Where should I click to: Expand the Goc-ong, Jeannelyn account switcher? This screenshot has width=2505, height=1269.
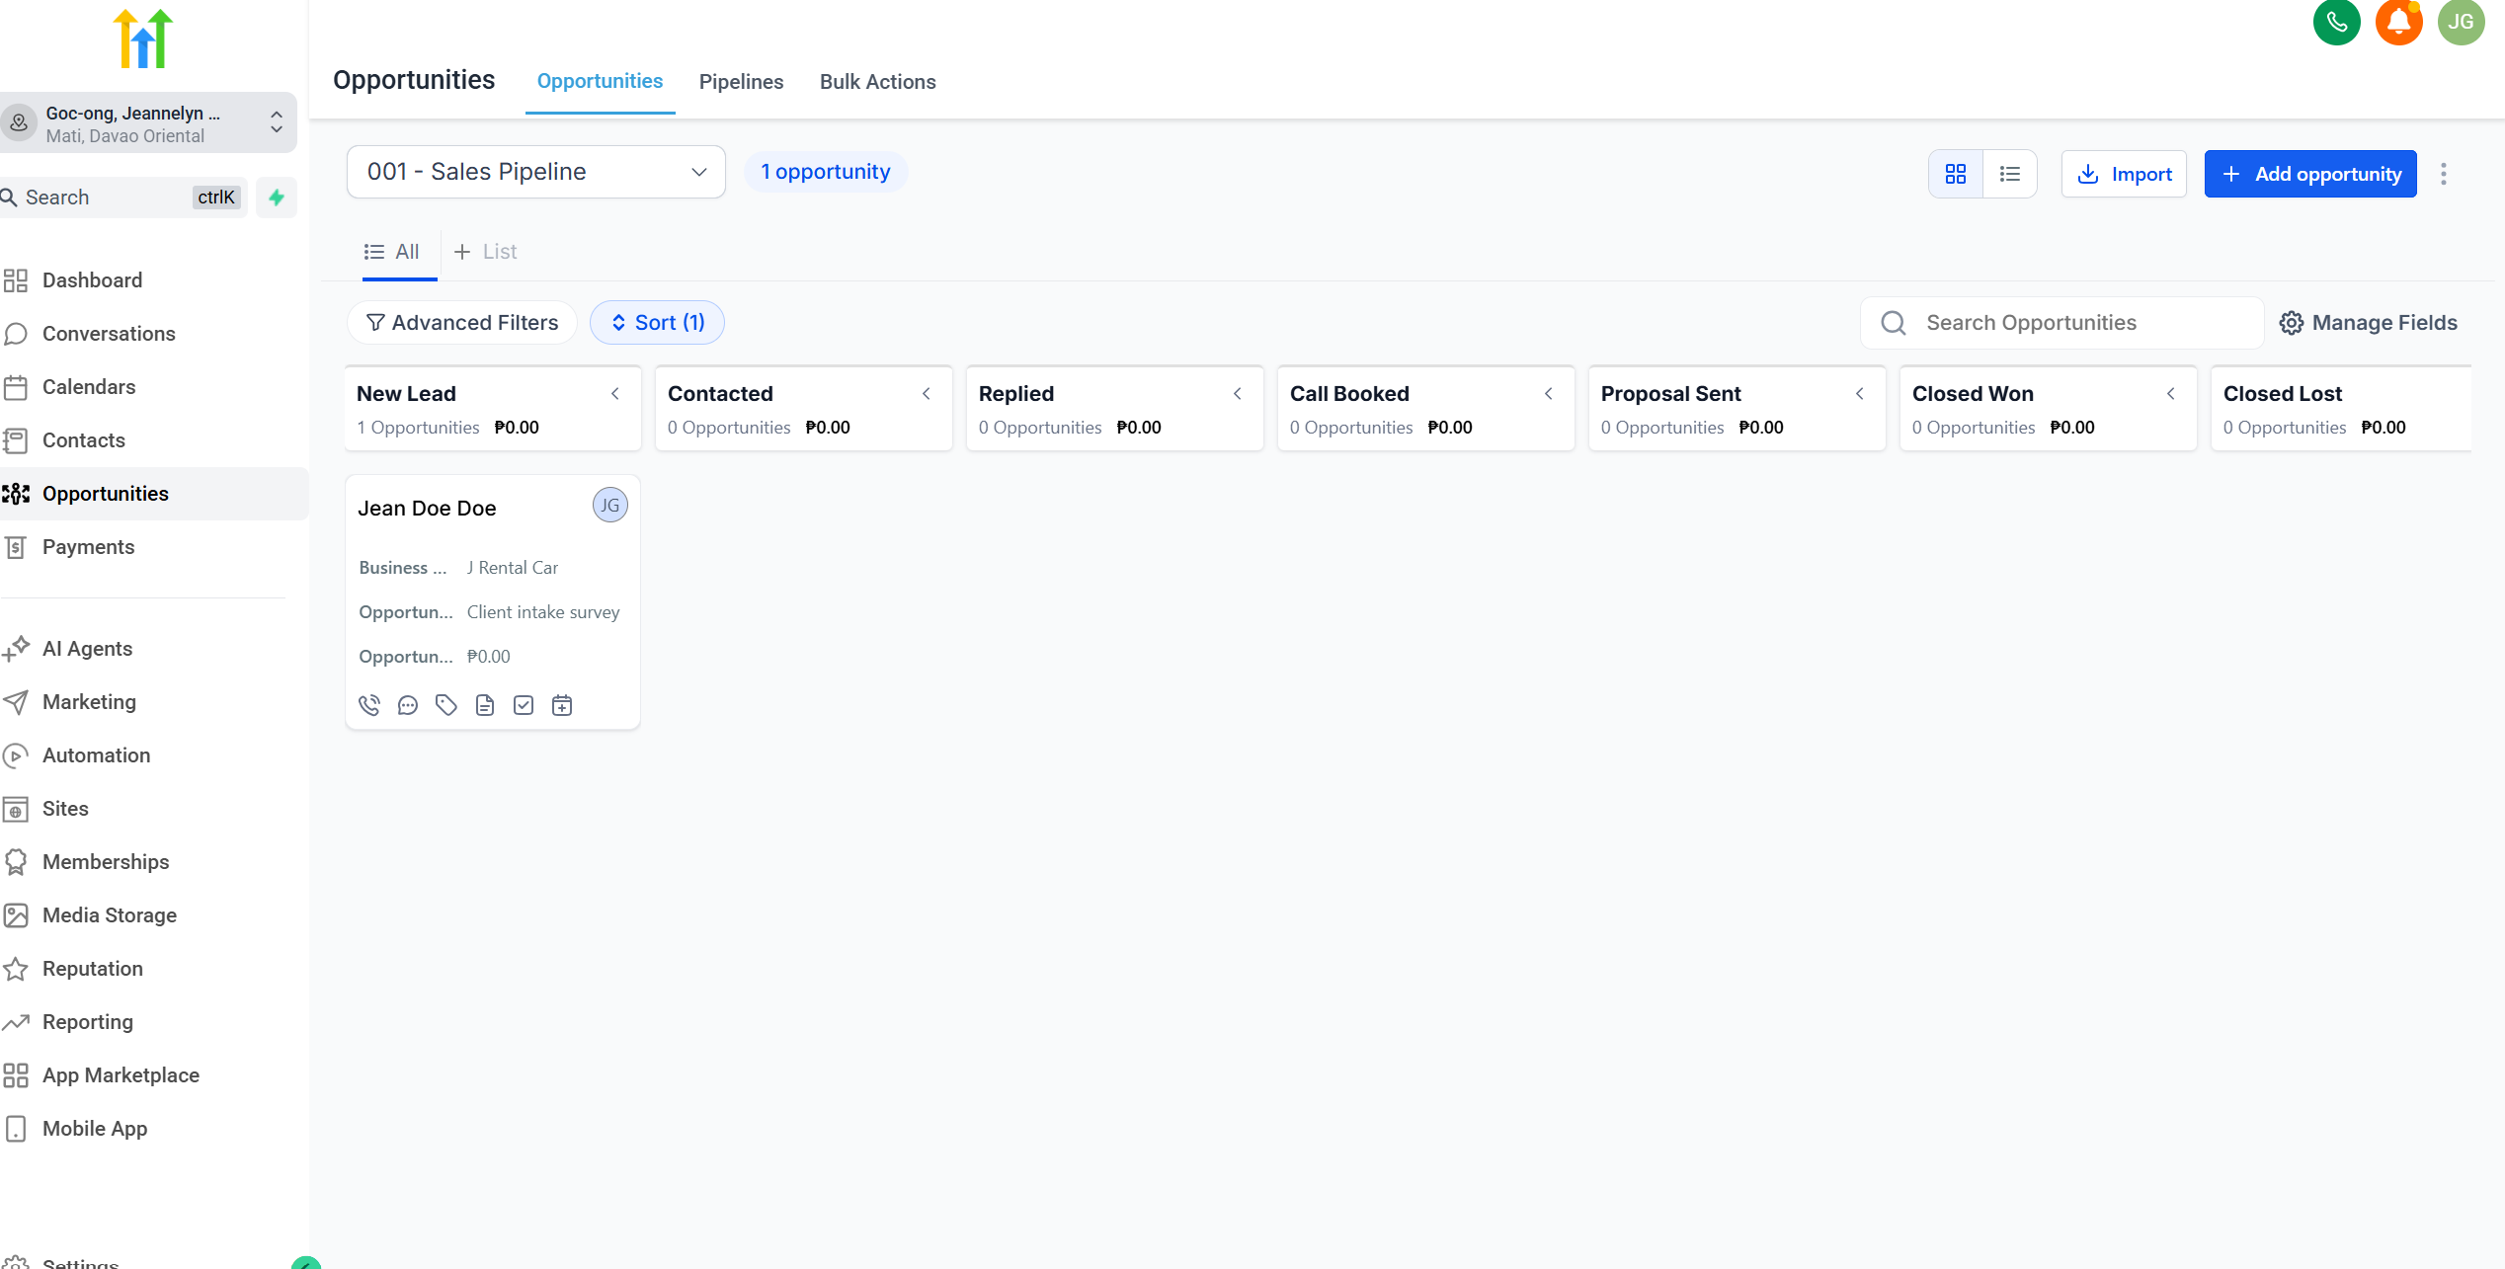click(148, 123)
